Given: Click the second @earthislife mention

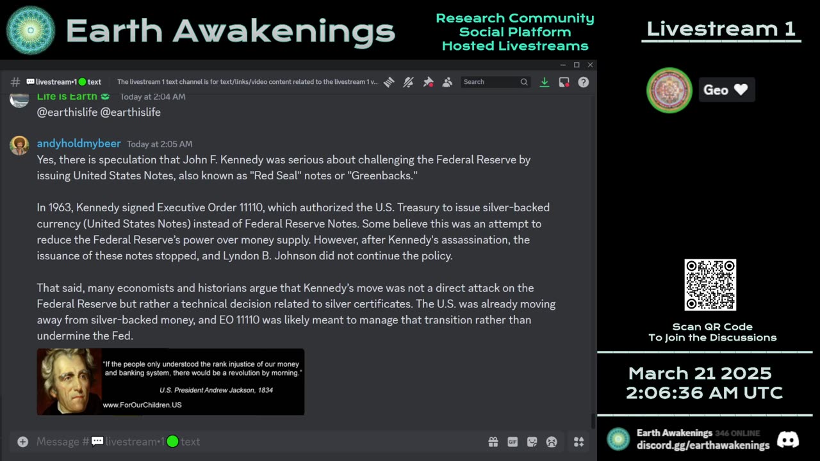Looking at the screenshot, I should pos(131,112).
